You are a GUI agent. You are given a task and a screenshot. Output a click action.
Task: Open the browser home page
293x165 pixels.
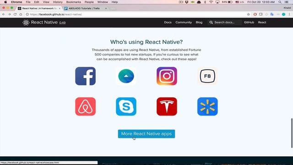[21, 14]
